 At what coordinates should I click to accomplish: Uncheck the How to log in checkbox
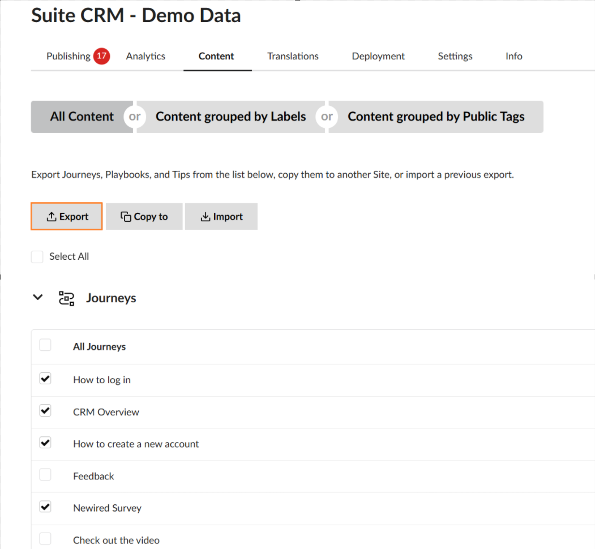45,379
